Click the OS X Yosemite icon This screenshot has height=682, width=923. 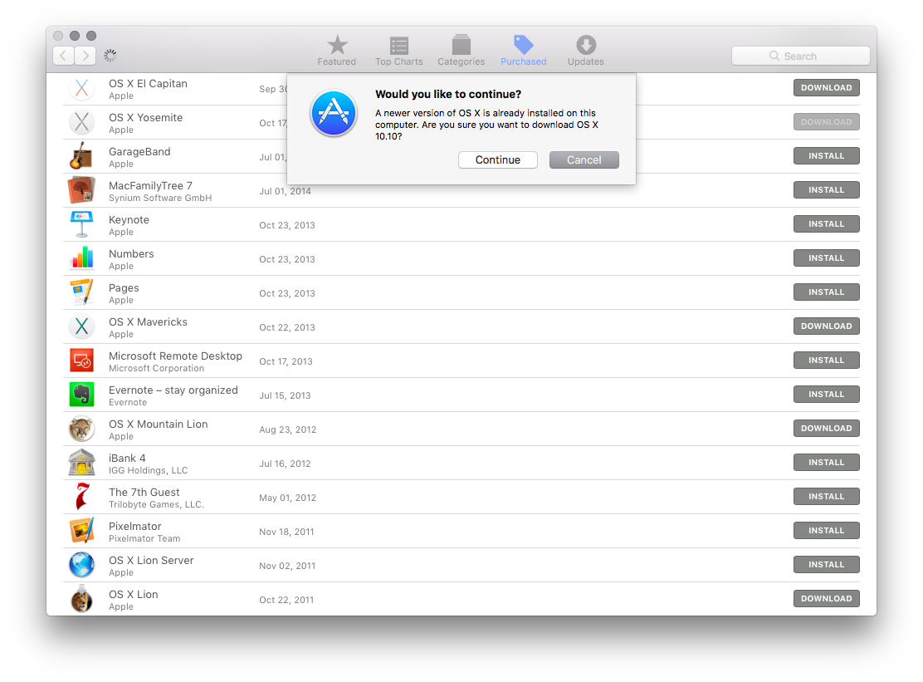(x=82, y=122)
